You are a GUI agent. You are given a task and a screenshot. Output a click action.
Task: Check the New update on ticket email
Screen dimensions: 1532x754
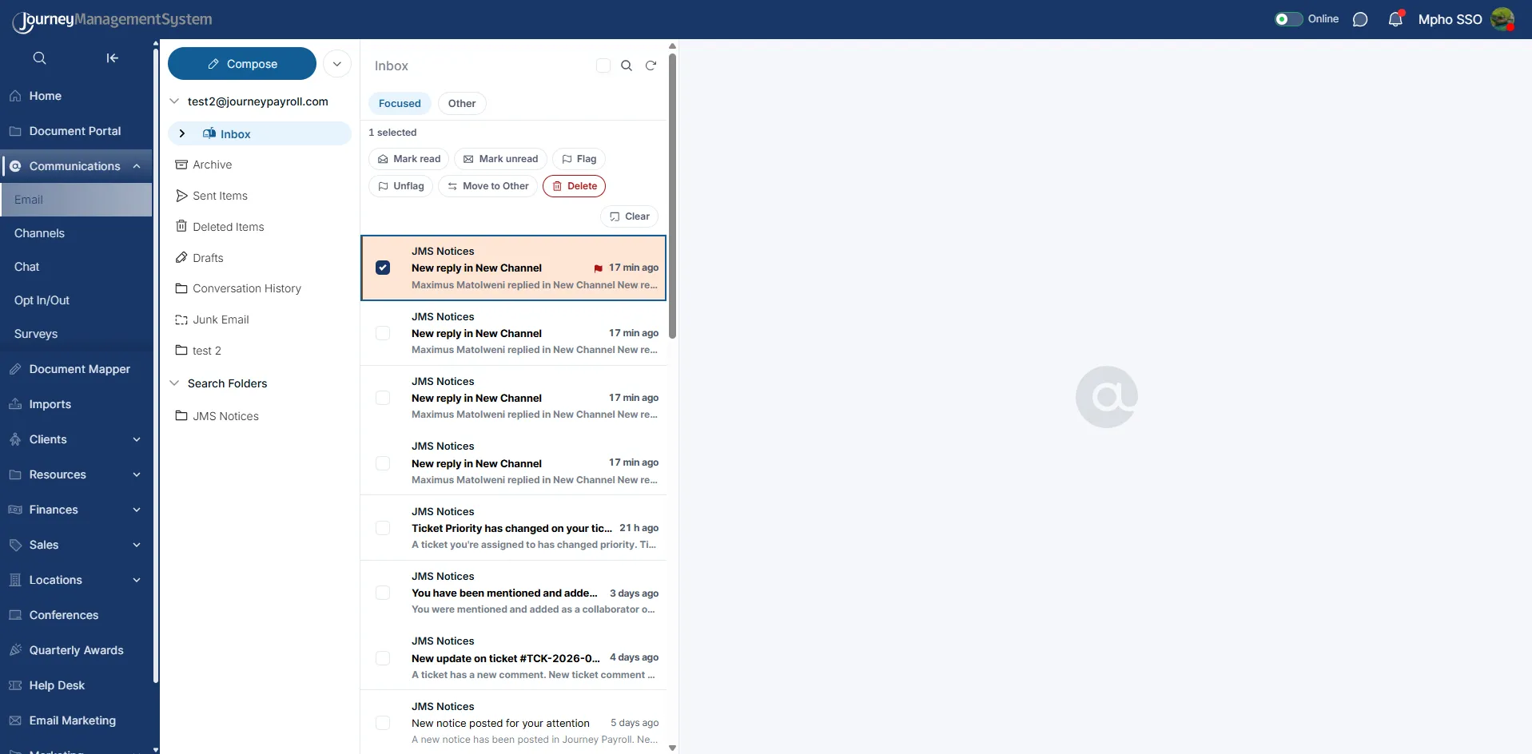[383, 658]
